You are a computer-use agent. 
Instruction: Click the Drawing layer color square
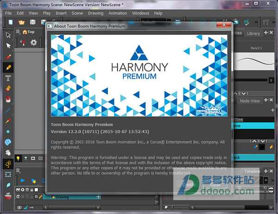(36, 196)
